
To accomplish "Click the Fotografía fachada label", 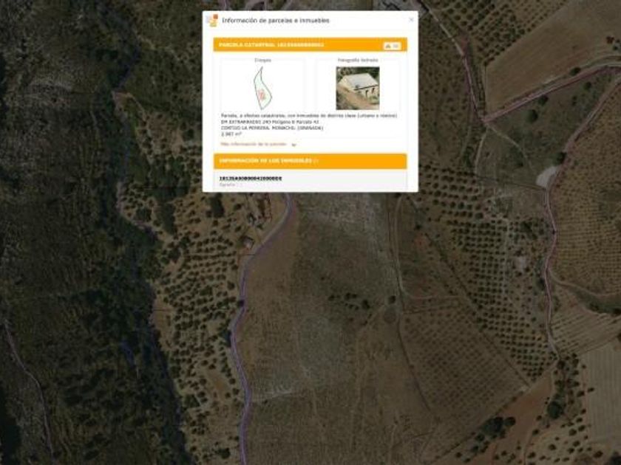I will tap(358, 60).
